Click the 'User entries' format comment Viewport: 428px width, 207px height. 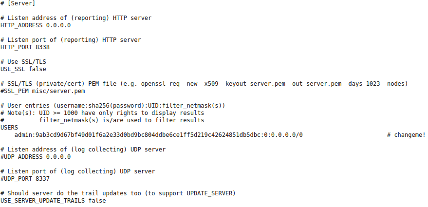tap(113, 106)
